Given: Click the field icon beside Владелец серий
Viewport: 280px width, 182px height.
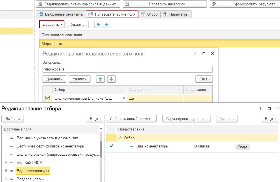Looking at the screenshot, I should 12,179.
